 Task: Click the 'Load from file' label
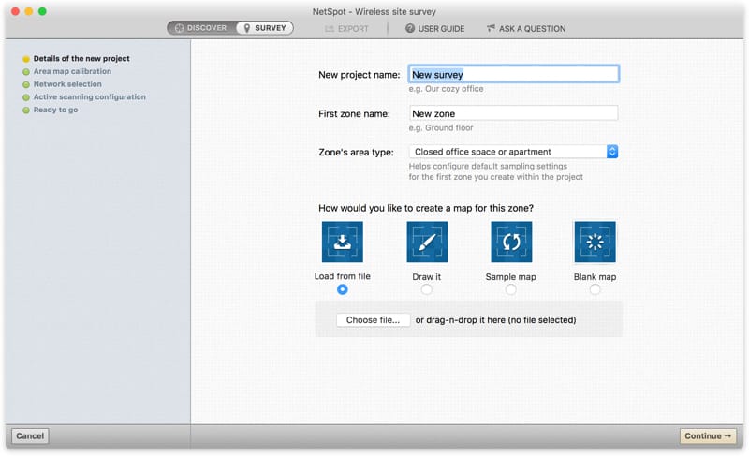coord(342,276)
